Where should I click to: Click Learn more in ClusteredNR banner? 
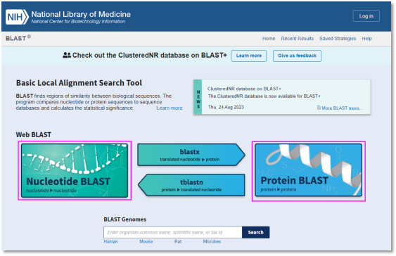coord(249,56)
